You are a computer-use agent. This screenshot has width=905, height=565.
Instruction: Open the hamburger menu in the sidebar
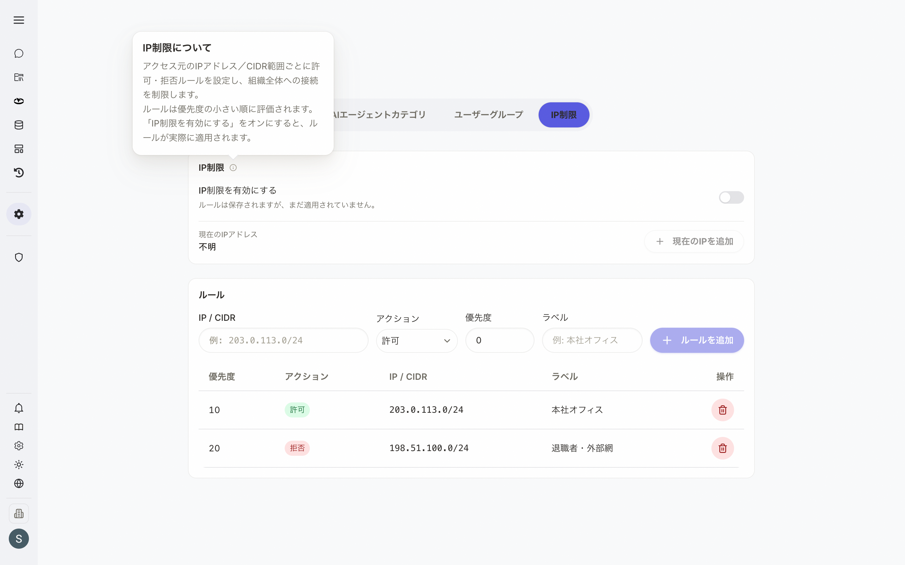click(x=19, y=20)
